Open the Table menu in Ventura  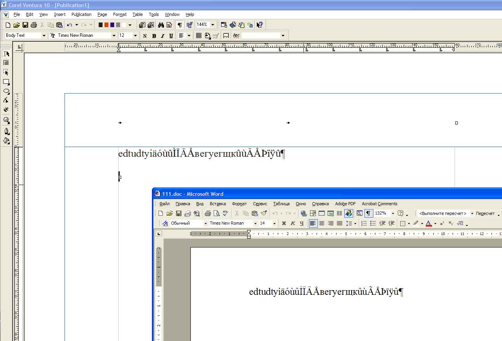point(138,14)
